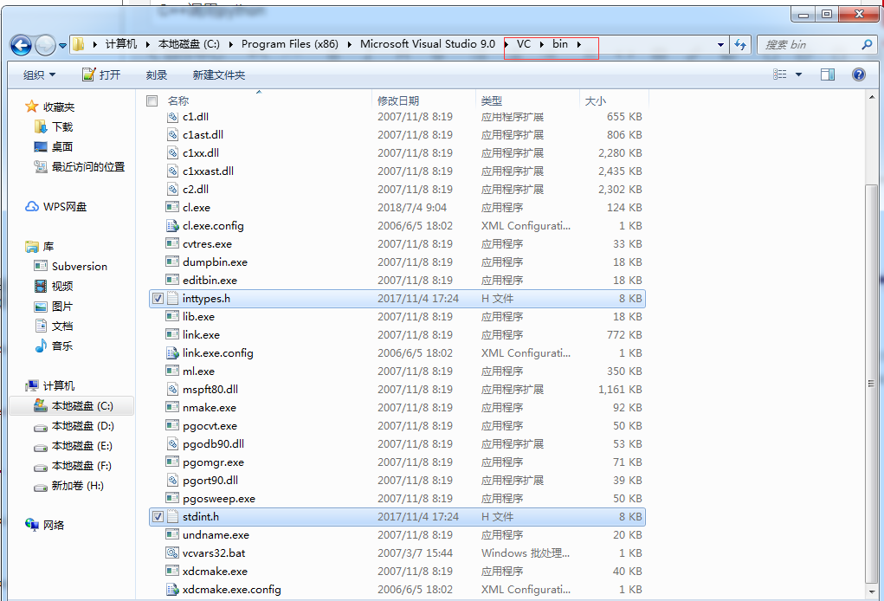Open the view options dropdown arrow
The width and height of the screenshot is (884, 601).
(798, 74)
